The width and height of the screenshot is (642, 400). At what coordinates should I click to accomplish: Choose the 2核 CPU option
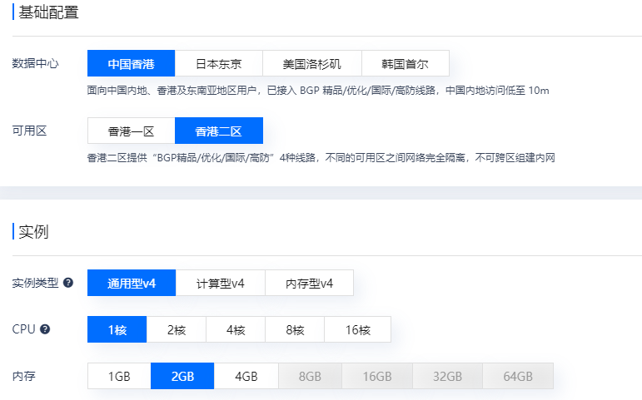pyautogui.click(x=177, y=329)
